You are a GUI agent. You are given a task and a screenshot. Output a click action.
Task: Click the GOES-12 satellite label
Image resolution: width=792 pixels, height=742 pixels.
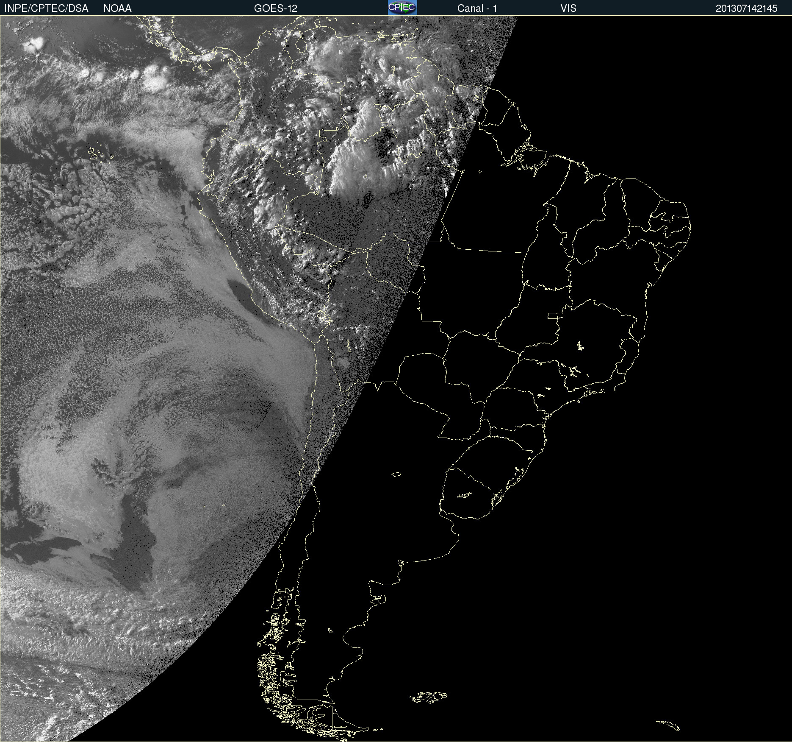coord(275,8)
